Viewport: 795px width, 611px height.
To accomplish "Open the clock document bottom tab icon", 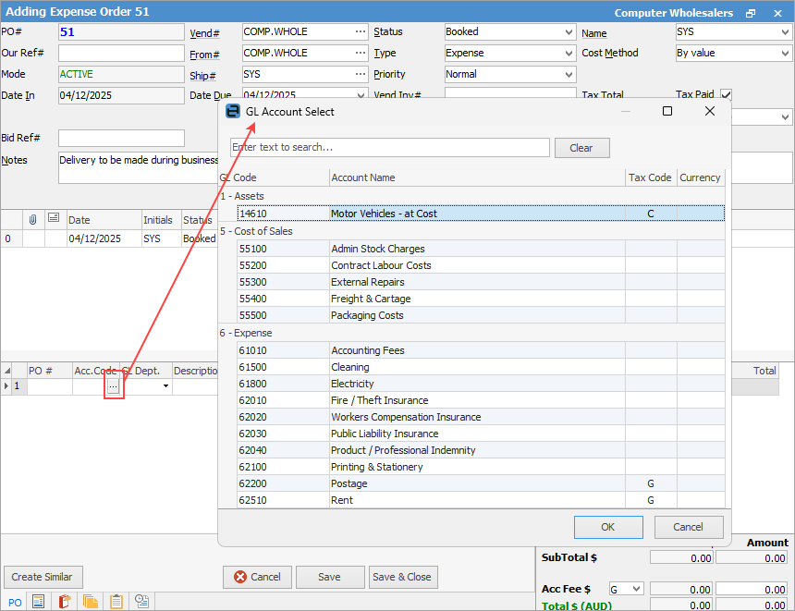I will tap(142, 602).
